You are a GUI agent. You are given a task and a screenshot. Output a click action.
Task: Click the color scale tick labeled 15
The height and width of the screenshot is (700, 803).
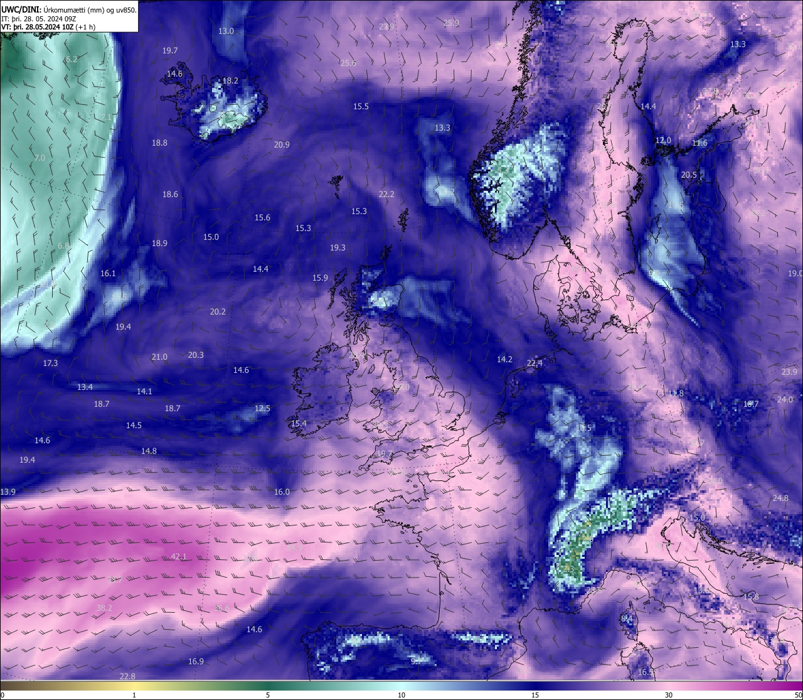(x=535, y=695)
